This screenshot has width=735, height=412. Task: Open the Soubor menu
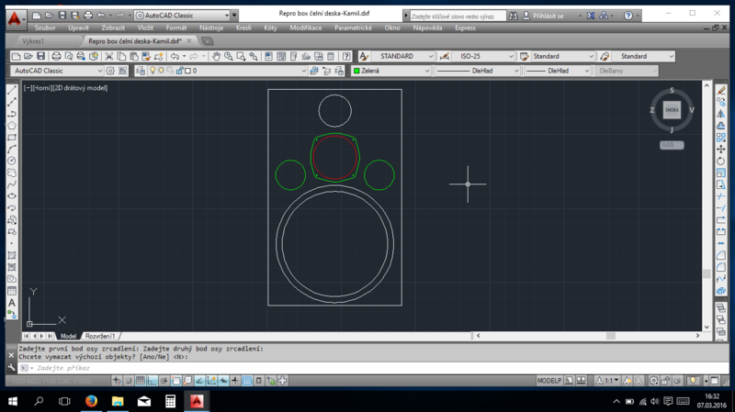tap(45, 28)
